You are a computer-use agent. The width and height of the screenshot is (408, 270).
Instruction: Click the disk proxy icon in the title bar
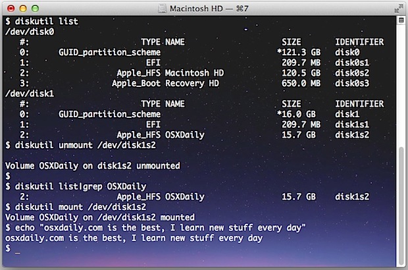(162, 9)
